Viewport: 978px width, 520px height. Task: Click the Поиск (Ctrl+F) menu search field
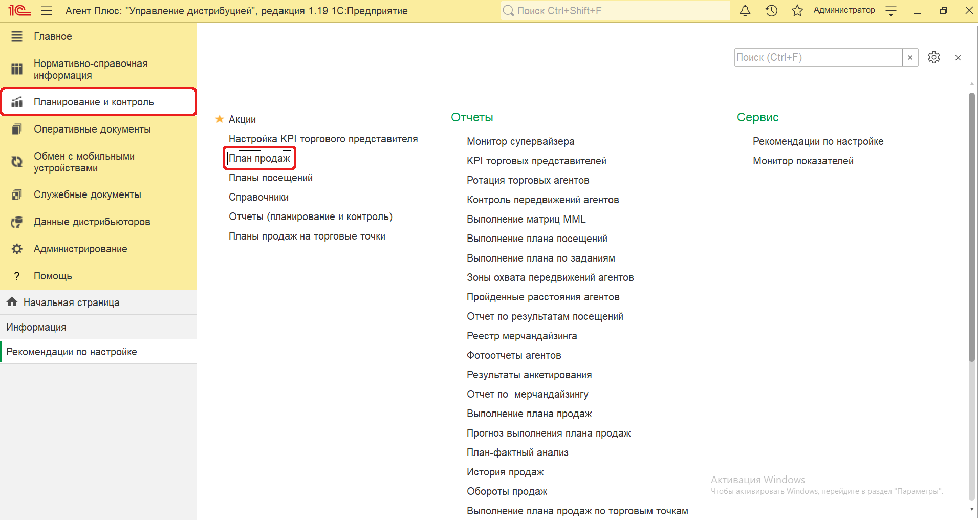pos(817,57)
